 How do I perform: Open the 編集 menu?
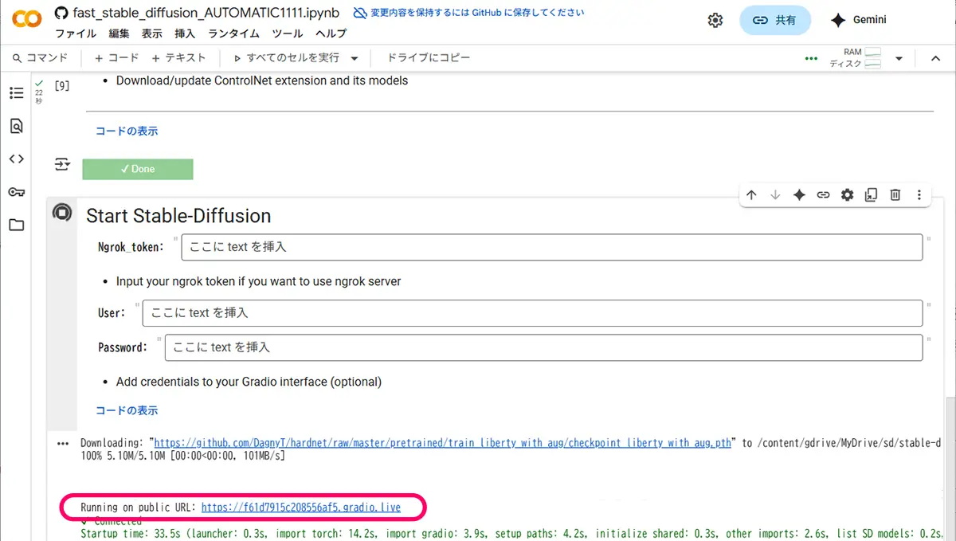pyautogui.click(x=119, y=33)
